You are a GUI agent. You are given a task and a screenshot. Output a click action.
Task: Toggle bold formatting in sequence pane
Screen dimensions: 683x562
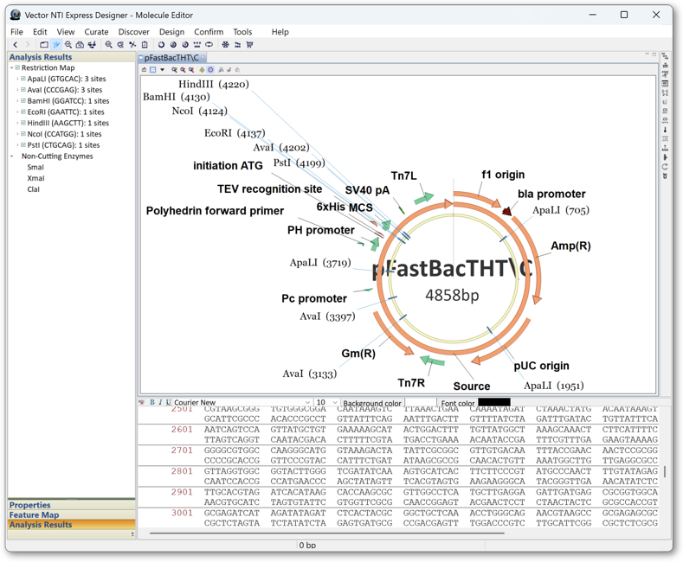[x=152, y=402]
